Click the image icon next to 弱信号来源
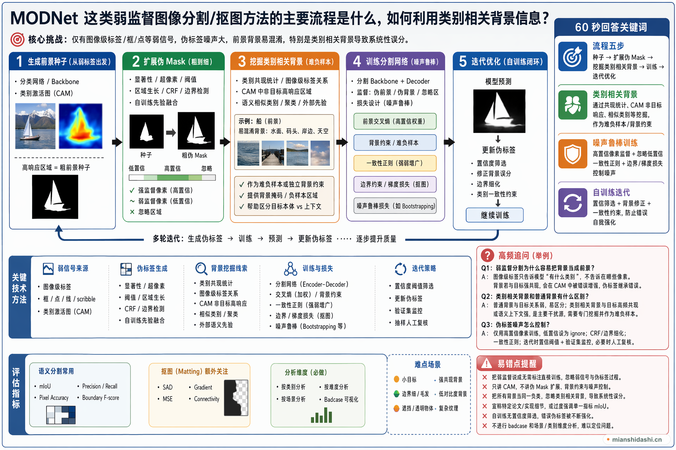 tap(48, 269)
